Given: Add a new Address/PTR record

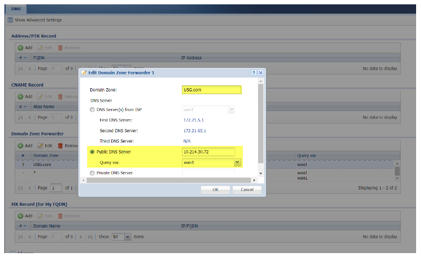Looking at the screenshot, I should (25, 47).
